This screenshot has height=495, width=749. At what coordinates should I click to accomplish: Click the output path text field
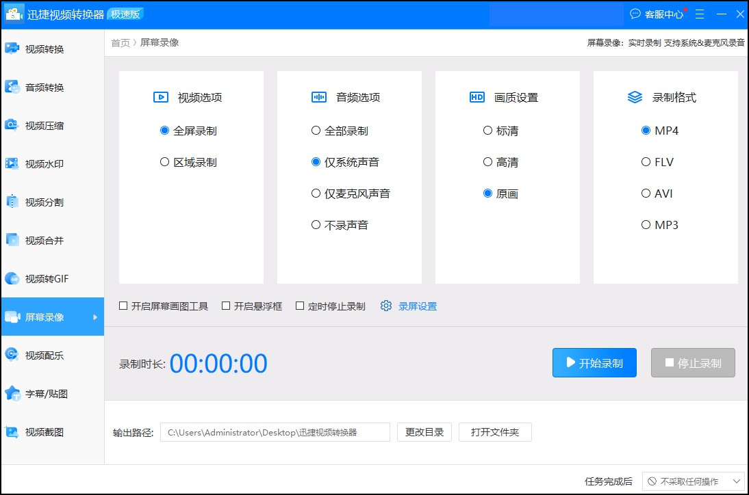pos(275,432)
